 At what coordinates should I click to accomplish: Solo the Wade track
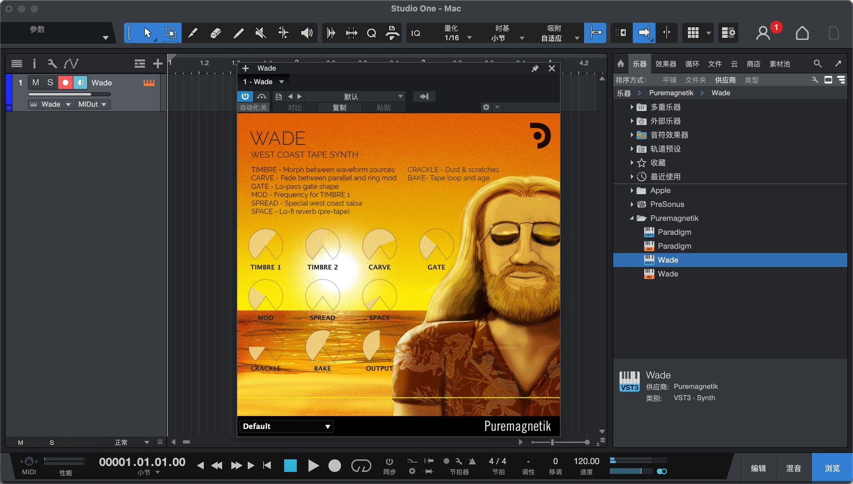click(50, 83)
